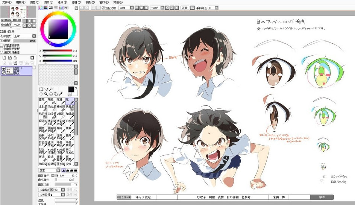Screen dimensions: 355x205
Task: Select the zoom magnifier tool
Action: pos(46,94)
